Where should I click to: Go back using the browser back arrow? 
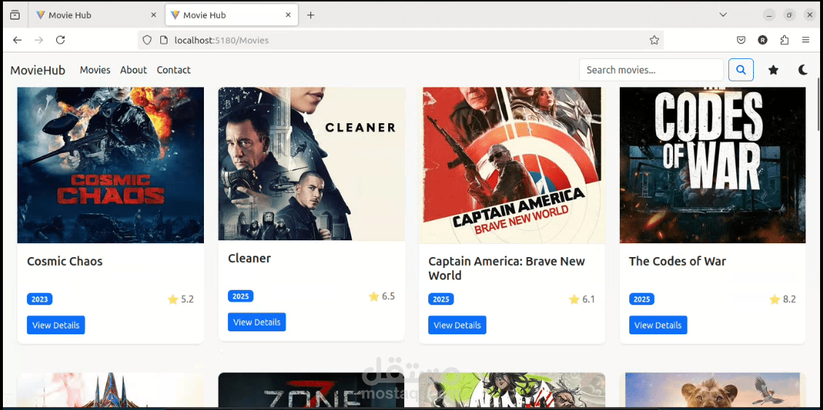pos(17,40)
